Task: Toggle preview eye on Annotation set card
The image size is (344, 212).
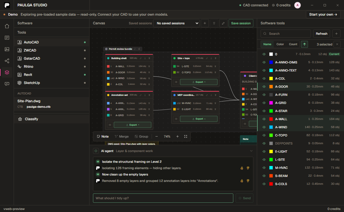Action: click(x=110, y=125)
